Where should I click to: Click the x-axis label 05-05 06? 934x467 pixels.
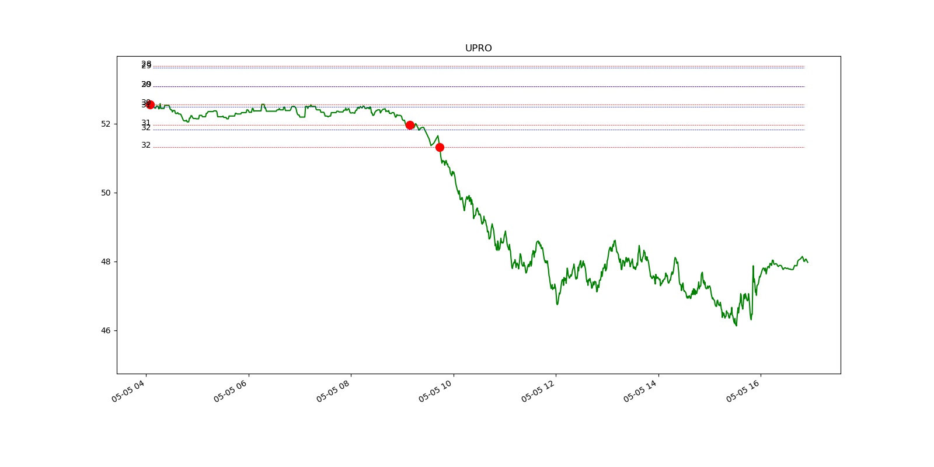[231, 391]
